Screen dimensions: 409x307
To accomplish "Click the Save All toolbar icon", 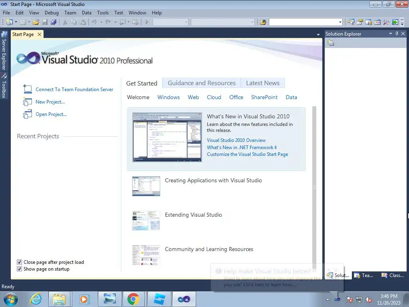I will (54, 22).
